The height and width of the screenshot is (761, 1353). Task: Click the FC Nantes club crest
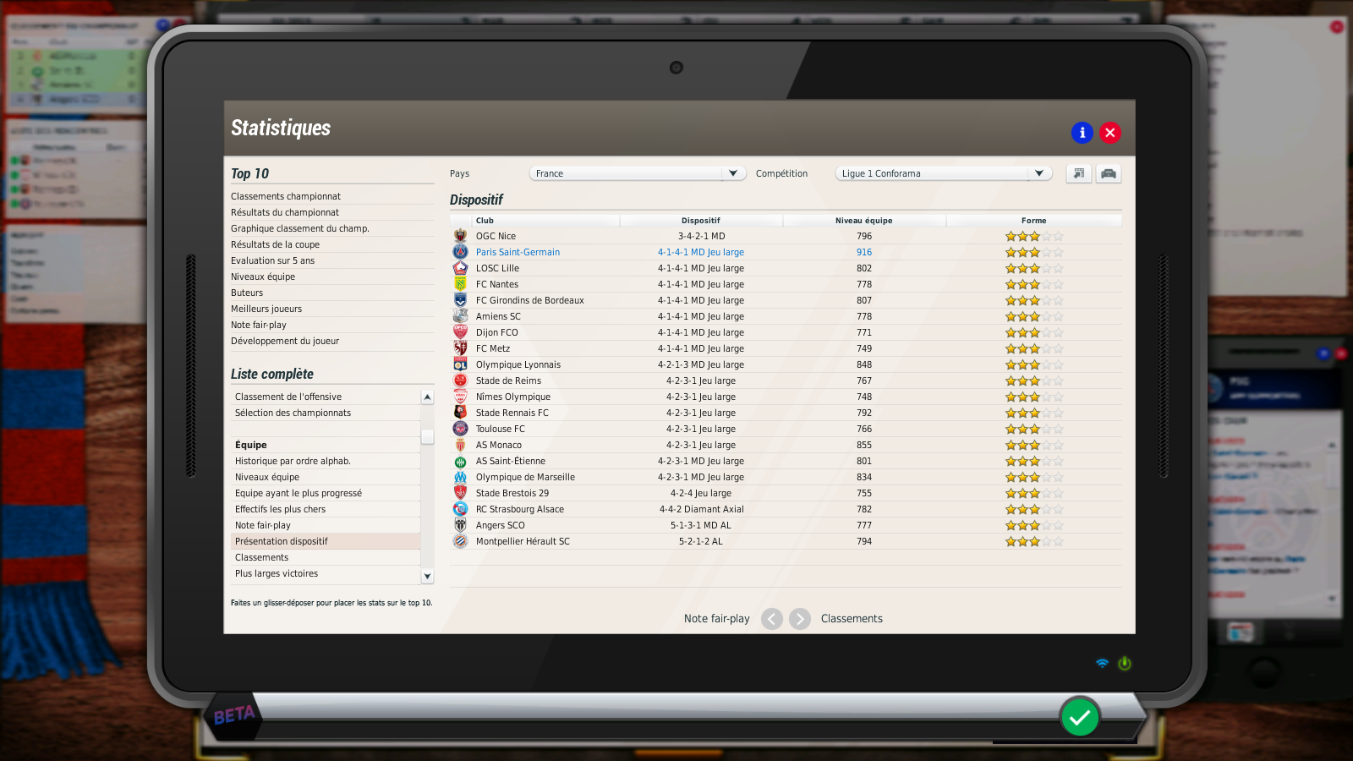click(460, 284)
